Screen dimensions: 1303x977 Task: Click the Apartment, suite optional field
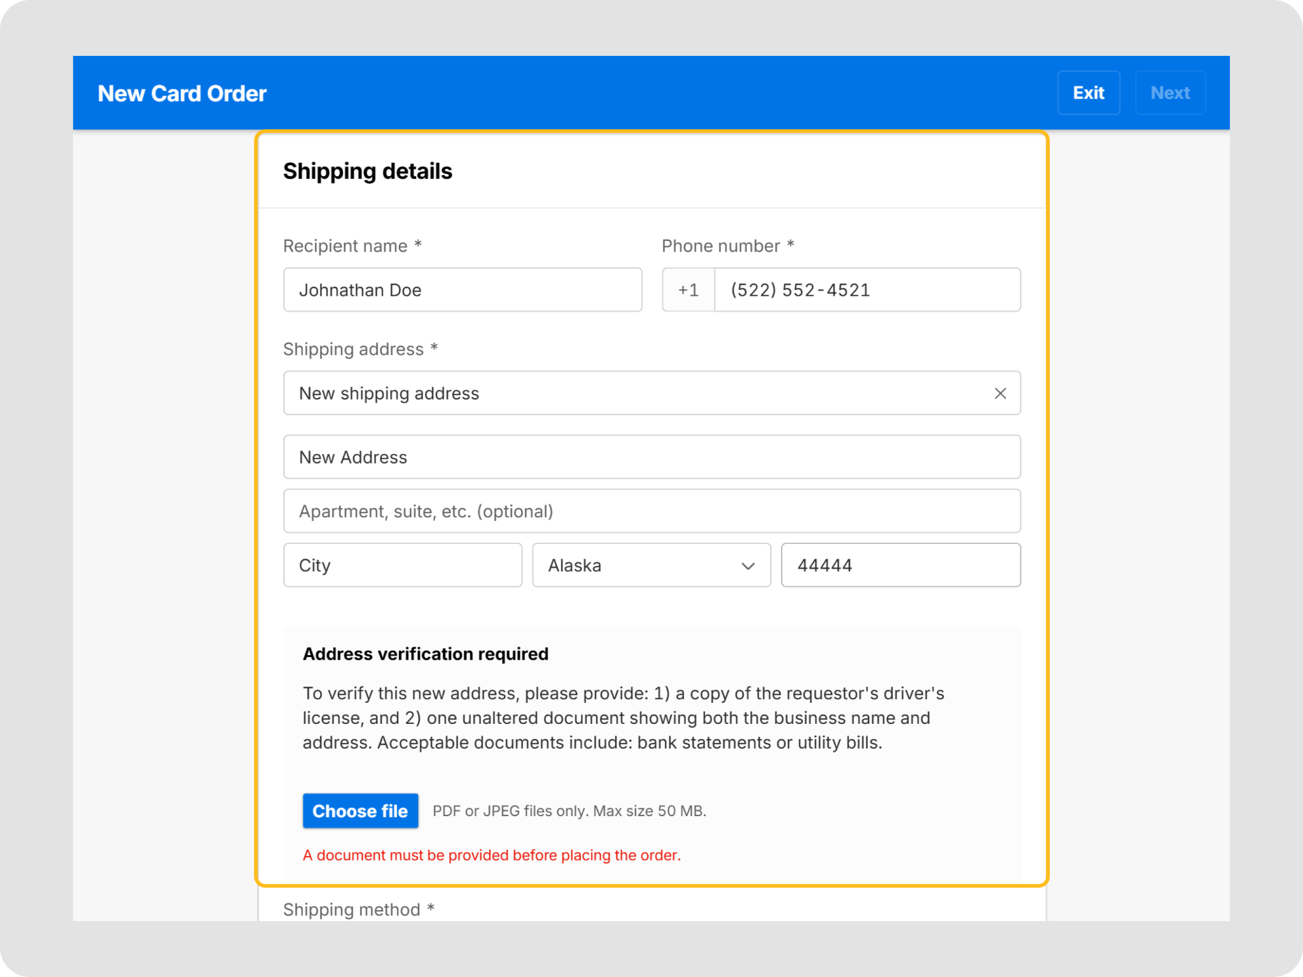click(651, 511)
